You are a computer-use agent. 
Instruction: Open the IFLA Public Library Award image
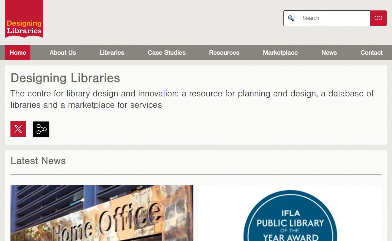290,213
